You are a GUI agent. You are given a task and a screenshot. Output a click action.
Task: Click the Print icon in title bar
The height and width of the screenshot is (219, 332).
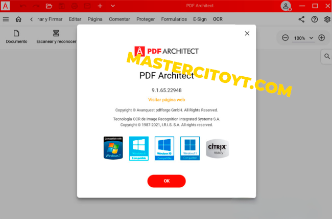pos(75,6)
